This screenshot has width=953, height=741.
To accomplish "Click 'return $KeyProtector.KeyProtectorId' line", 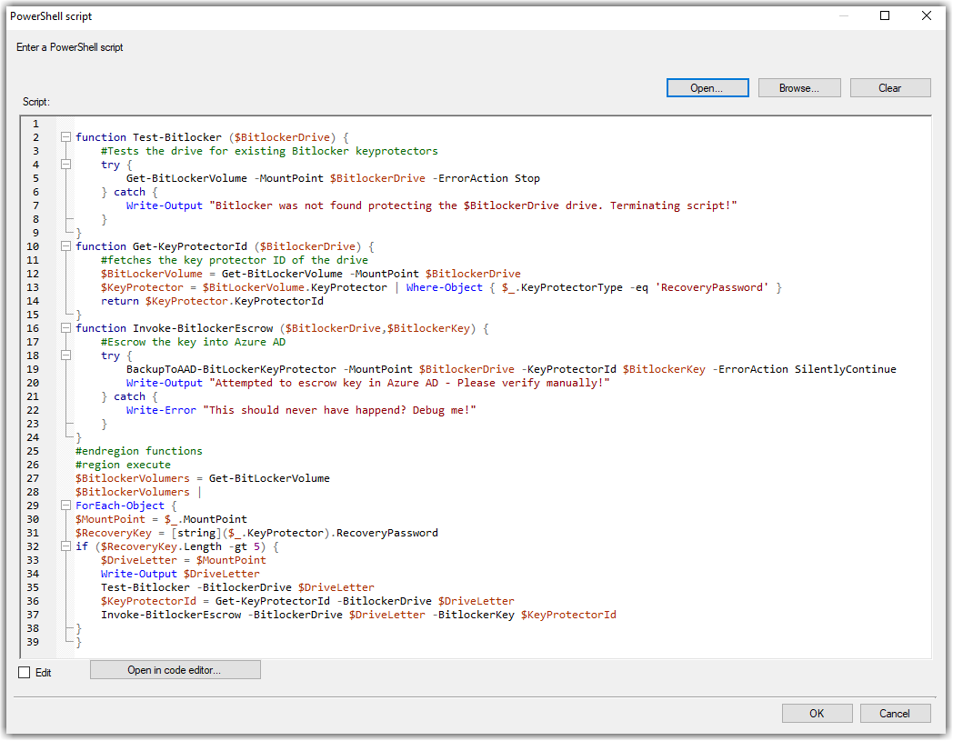I will [x=212, y=301].
